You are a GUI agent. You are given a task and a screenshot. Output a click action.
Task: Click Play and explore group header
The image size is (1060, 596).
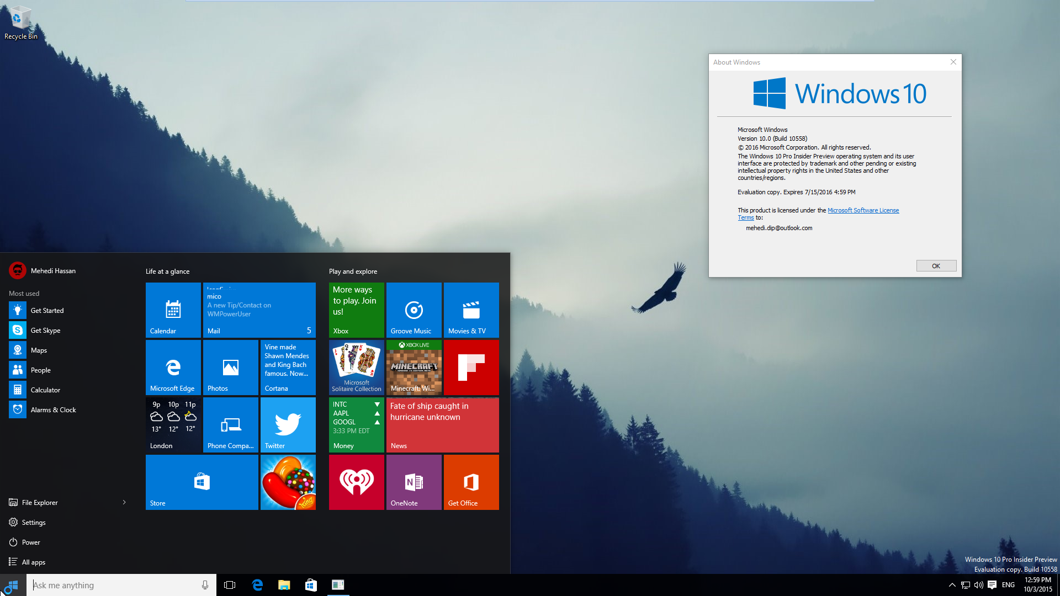(x=353, y=271)
